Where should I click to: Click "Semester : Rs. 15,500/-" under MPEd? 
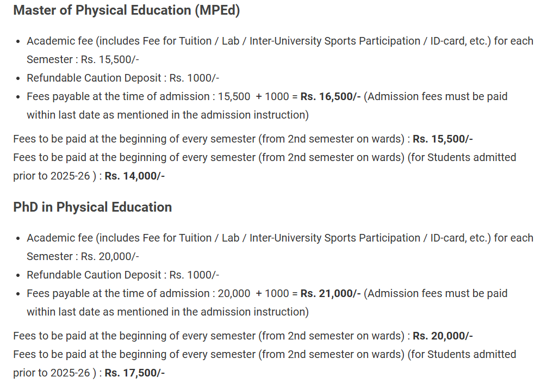[83, 60]
